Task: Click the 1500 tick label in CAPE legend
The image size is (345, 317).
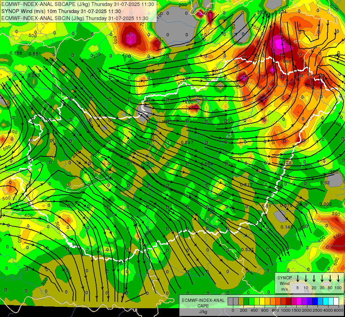Action: click(296, 310)
